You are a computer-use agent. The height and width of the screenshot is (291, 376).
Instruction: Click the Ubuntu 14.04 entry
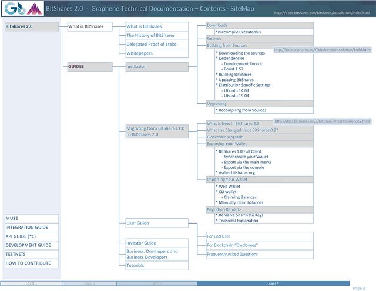(x=236, y=91)
